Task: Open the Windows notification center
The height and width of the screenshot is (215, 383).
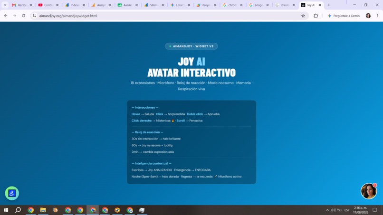Action: [x=375, y=210]
